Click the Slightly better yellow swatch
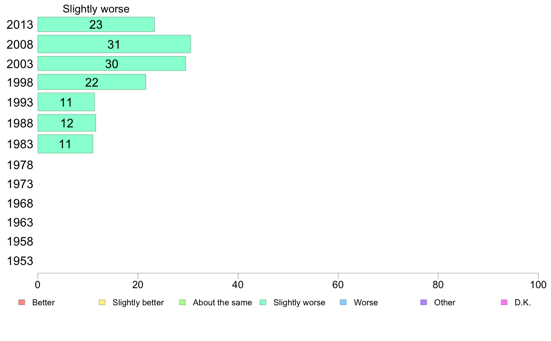The image size is (551, 341). point(102,303)
